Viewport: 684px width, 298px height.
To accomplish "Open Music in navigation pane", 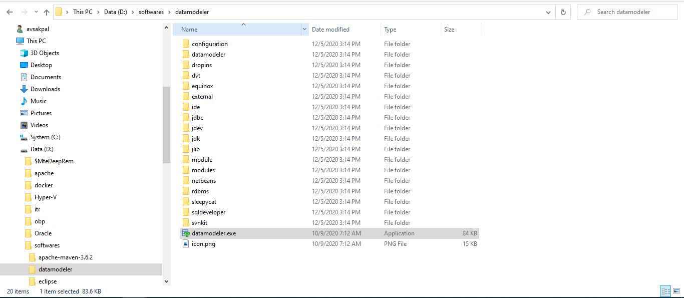I will [x=39, y=101].
